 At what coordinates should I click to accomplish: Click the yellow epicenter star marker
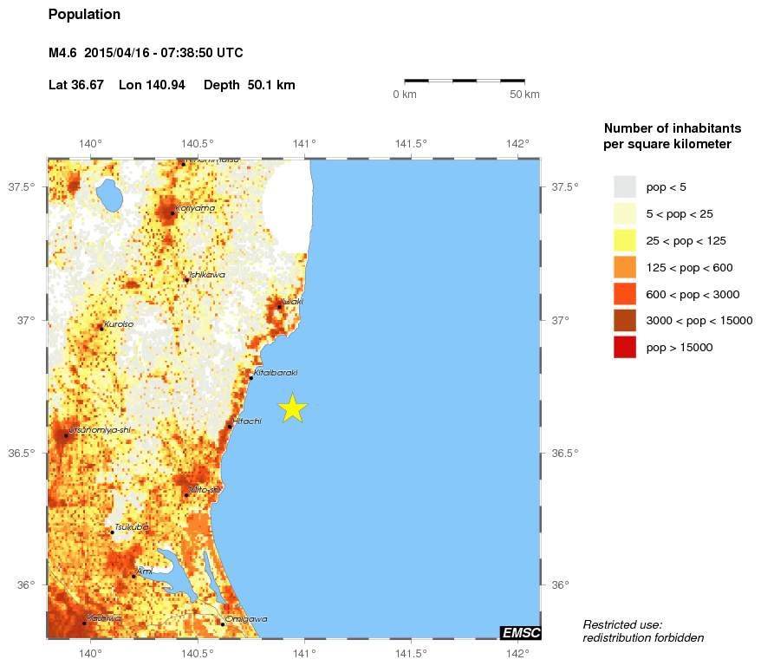click(x=293, y=408)
